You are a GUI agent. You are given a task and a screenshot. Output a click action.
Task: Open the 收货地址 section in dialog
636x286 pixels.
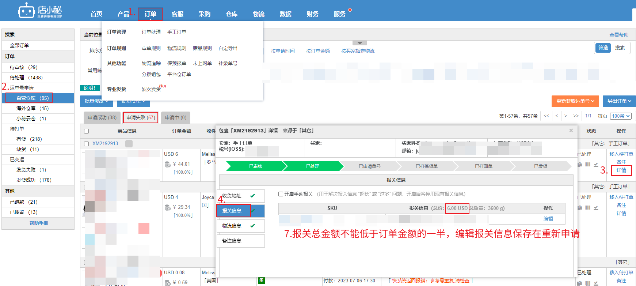[241, 196]
